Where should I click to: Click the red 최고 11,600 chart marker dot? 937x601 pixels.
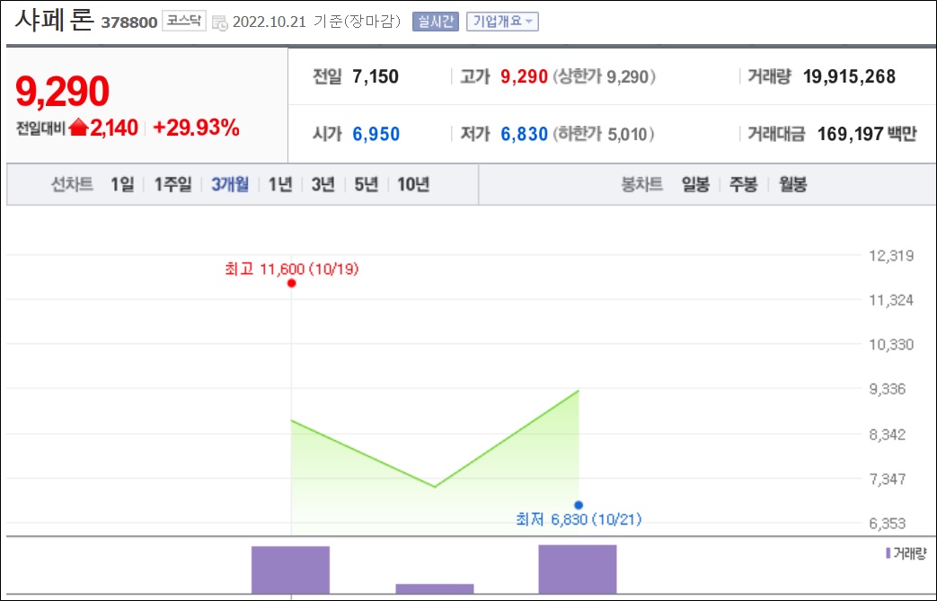pyautogui.click(x=291, y=283)
